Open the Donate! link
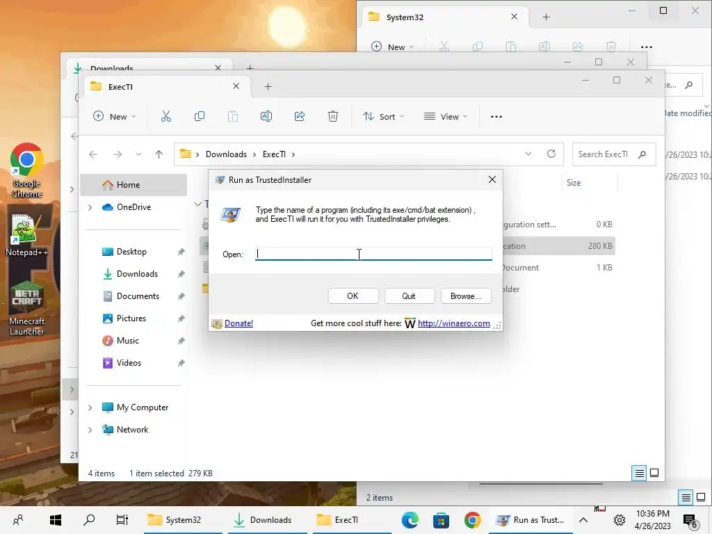This screenshot has width=712, height=534. coord(239,323)
